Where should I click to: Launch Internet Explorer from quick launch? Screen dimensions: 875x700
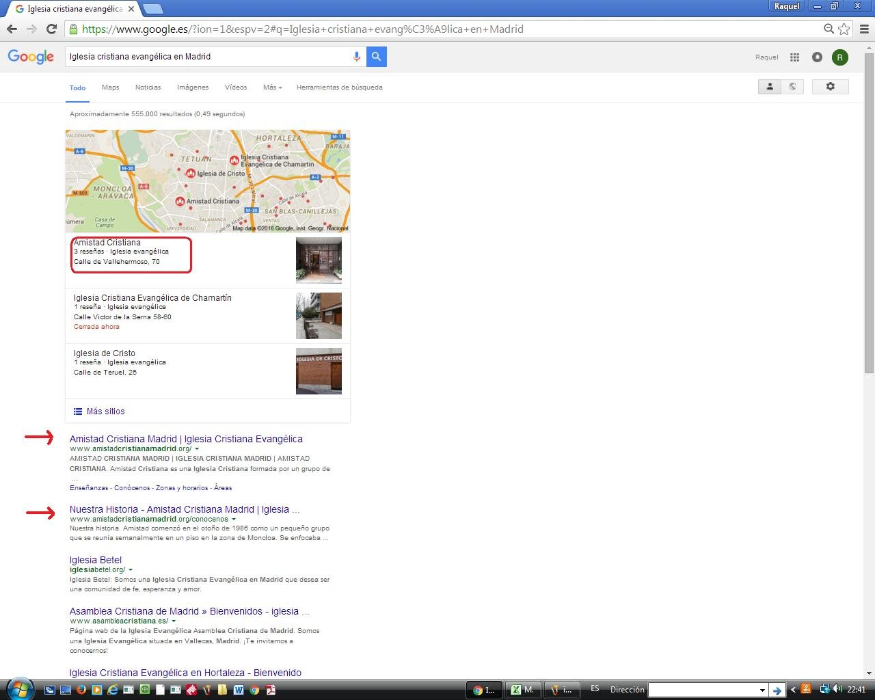pyautogui.click(x=112, y=690)
